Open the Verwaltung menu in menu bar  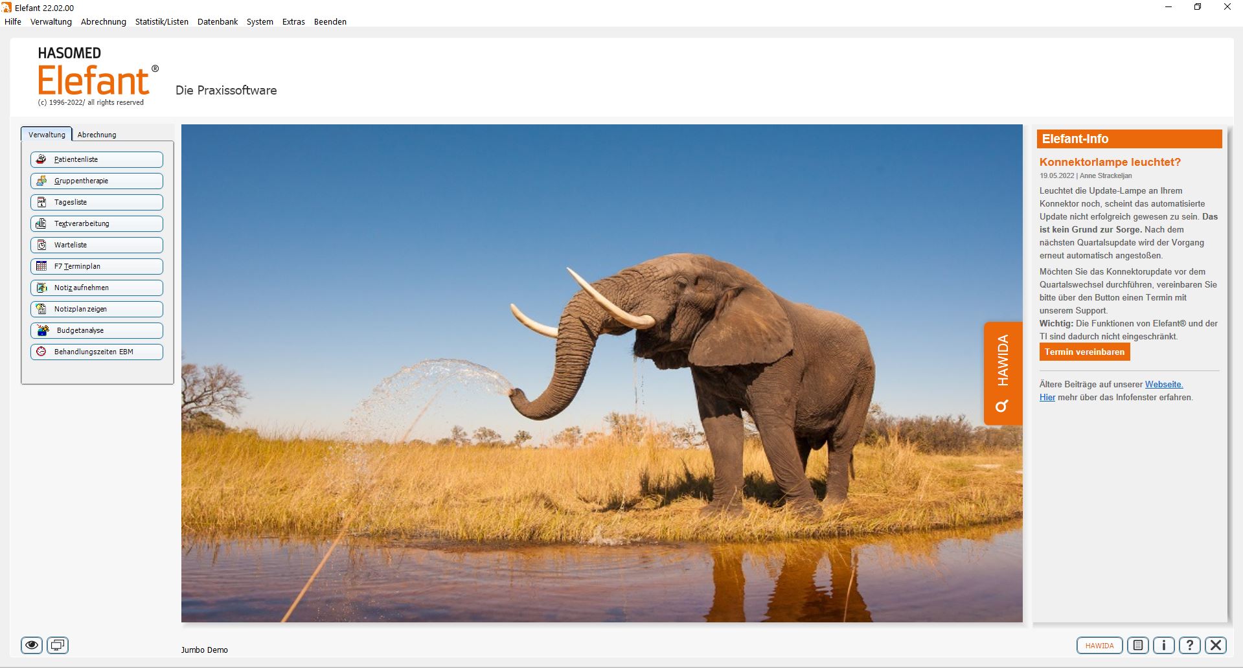(51, 21)
